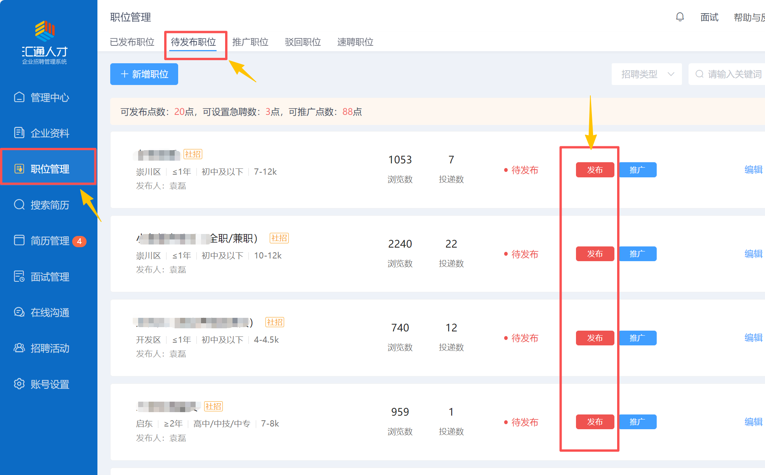Open 面试 link in top bar
The image size is (765, 475).
709,17
